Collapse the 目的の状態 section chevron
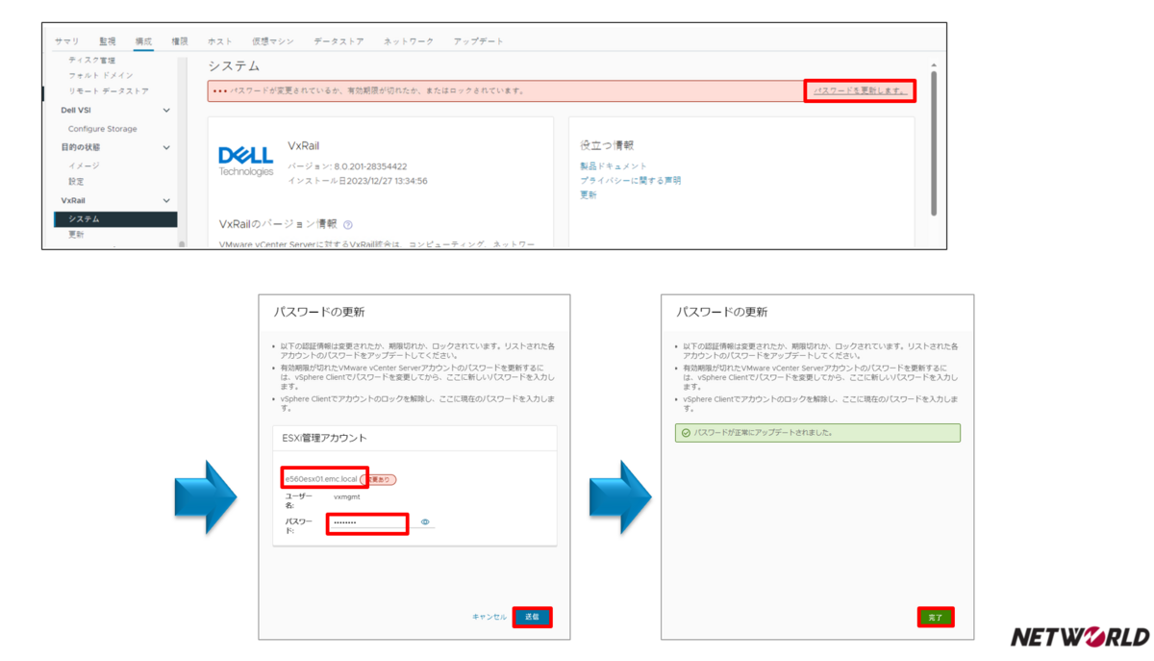The height and width of the screenshot is (661, 1154). coord(166,147)
